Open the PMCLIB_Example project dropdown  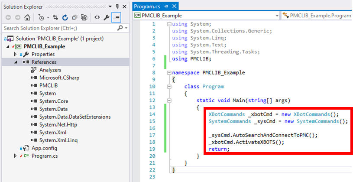[x=276, y=15]
